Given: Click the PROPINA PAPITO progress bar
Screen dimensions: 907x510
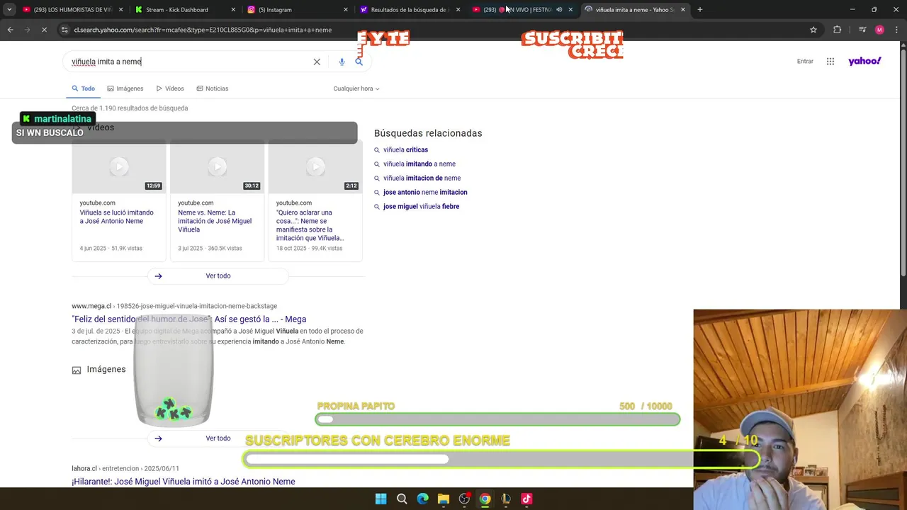Looking at the screenshot, I should click(497, 419).
